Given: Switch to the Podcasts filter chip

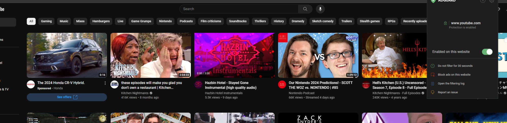Looking at the screenshot, I should click(186, 21).
